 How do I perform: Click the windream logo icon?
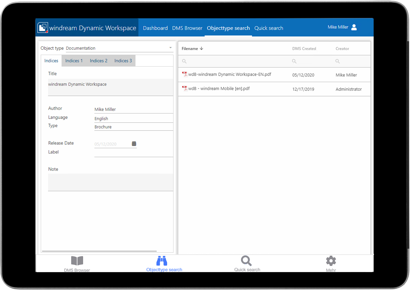tap(43, 27)
